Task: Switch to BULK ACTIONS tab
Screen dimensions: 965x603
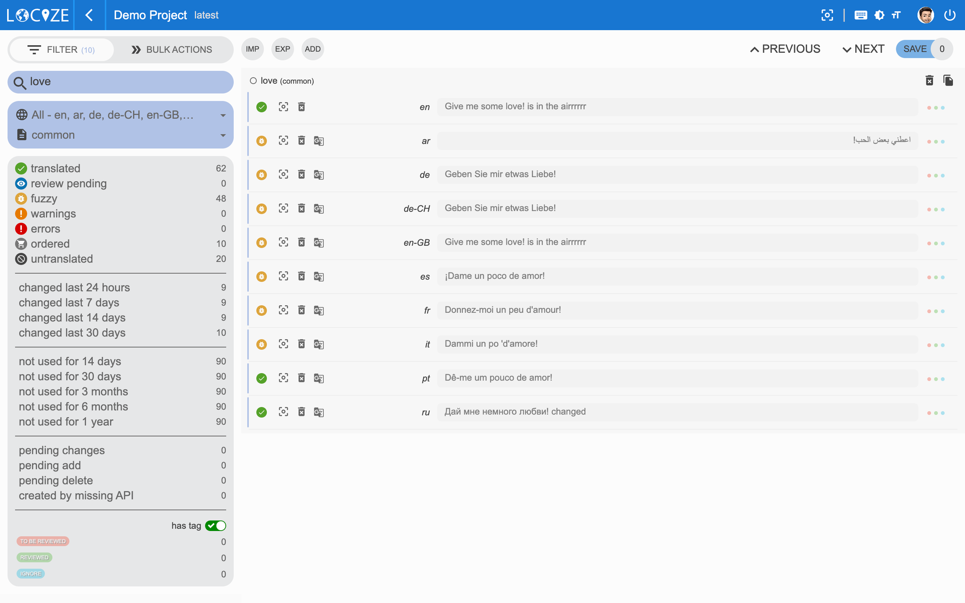Action: [172, 49]
